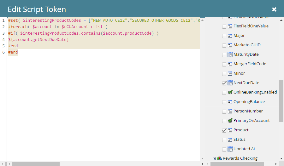Uncheck the Product field checkbox
284x166 pixels.
[x=224, y=130]
